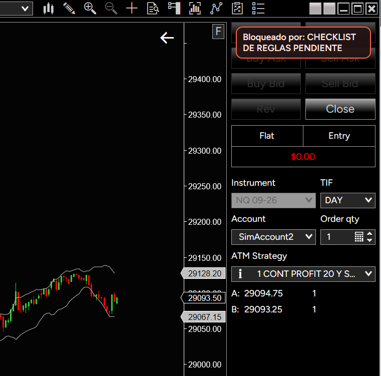Expand the top-left toolbar dropdown
This screenshot has width=381, height=376.
tap(25, 9)
